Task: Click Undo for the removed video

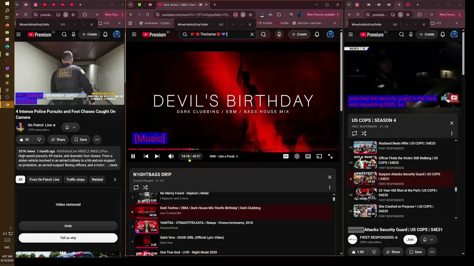Action: pos(68,226)
